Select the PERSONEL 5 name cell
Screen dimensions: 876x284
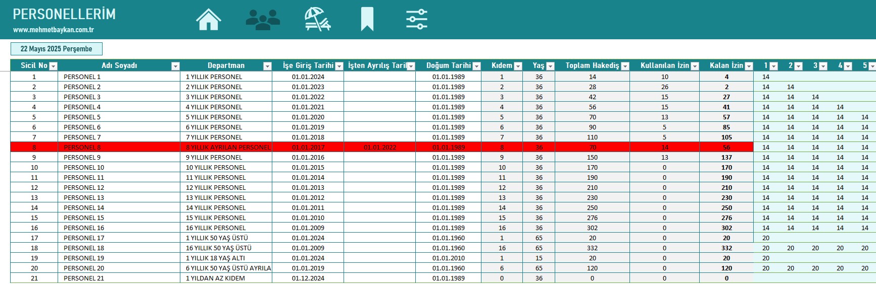(119, 117)
